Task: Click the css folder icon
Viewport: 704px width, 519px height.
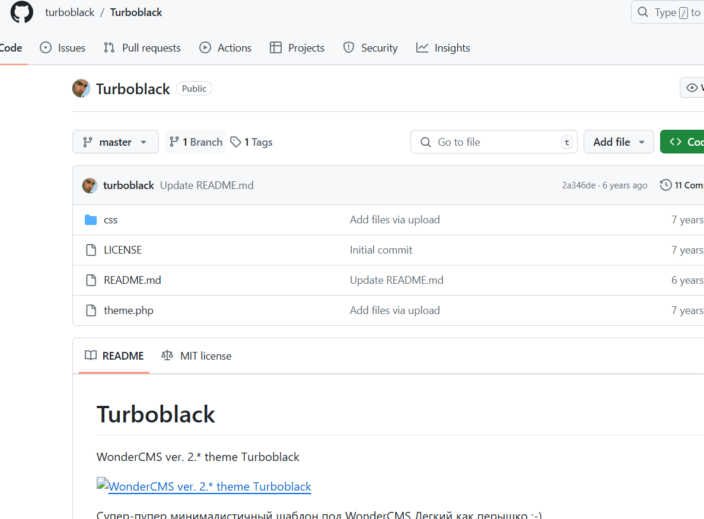Action: point(91,220)
